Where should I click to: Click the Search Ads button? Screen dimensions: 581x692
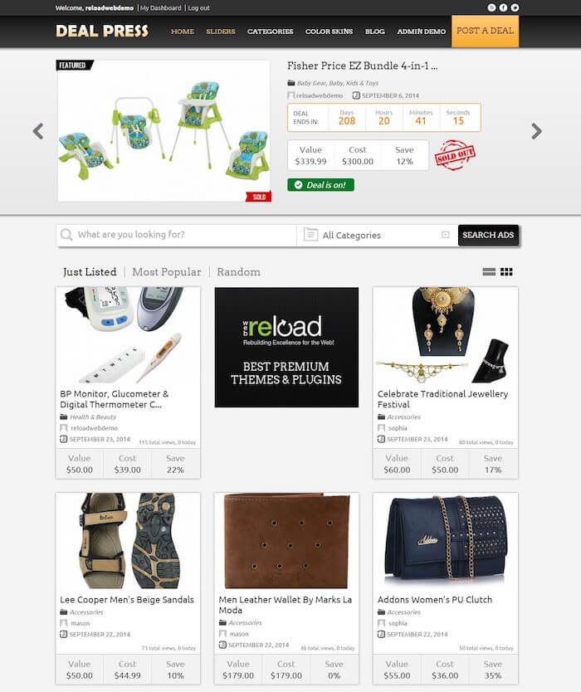tap(488, 235)
